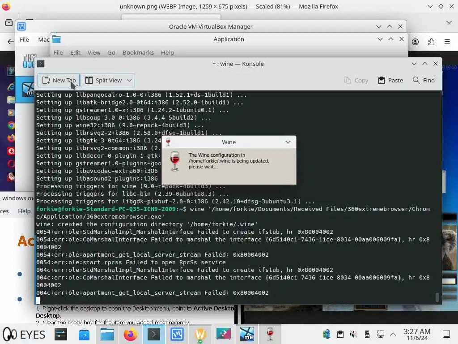Expand the Split View dropdown chevron

129,80
